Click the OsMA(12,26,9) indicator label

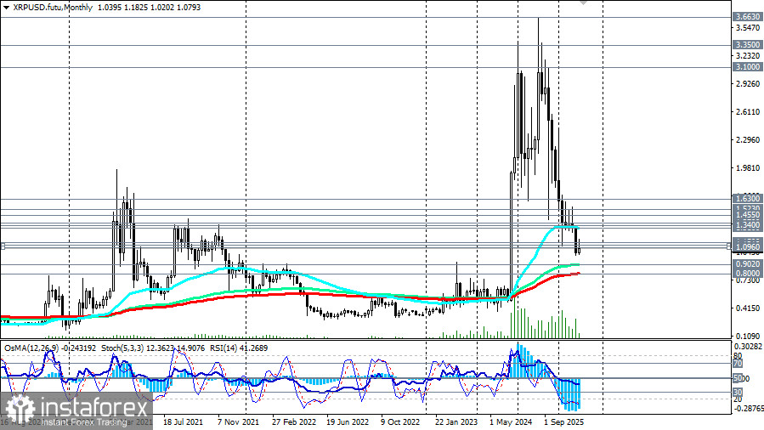pos(31,348)
